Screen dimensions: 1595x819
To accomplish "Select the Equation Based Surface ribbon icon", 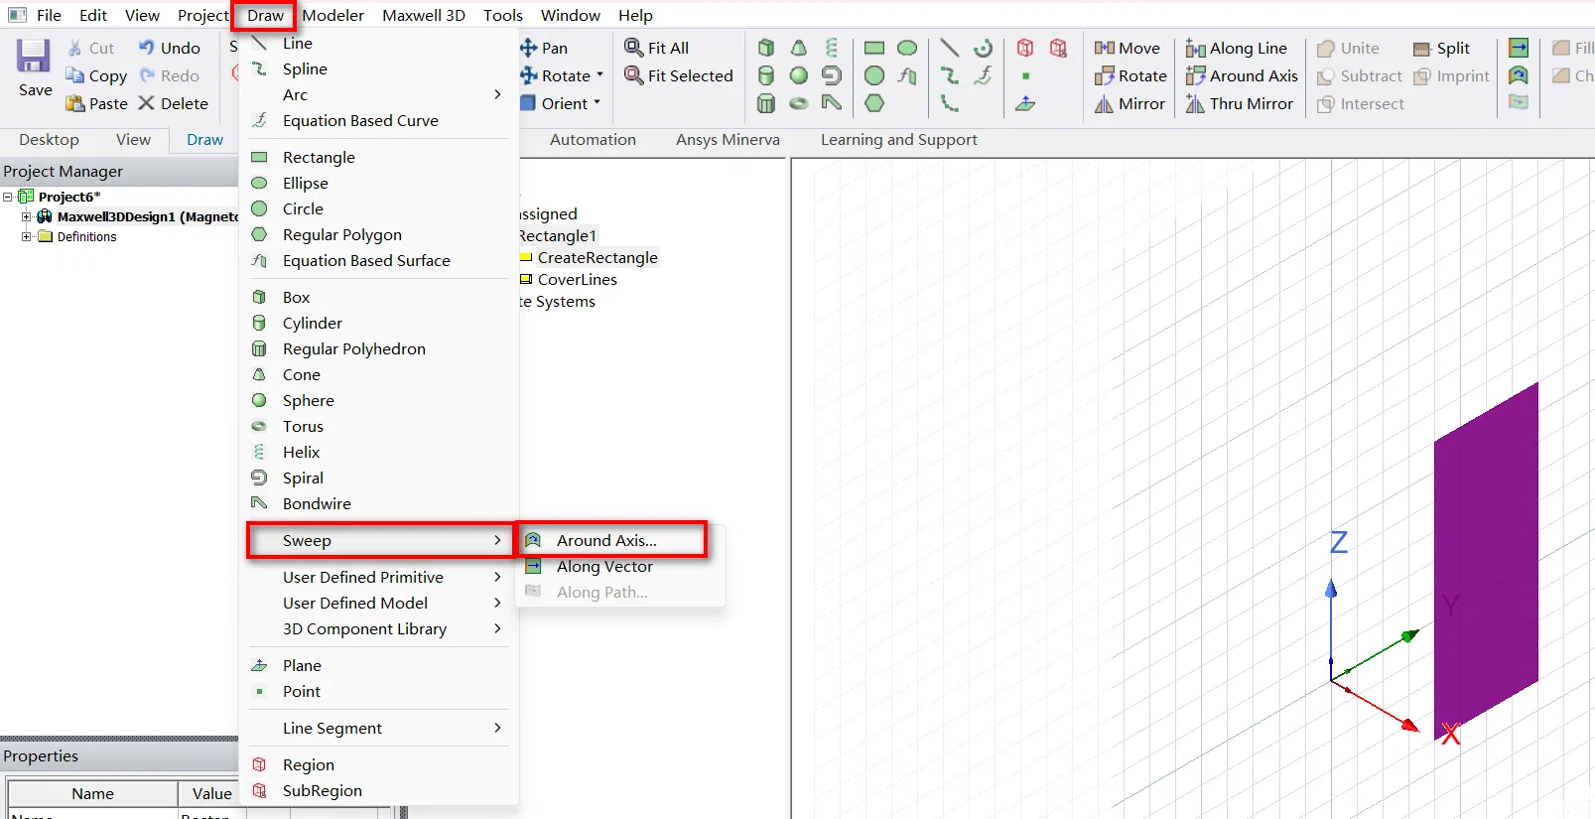I will (x=907, y=75).
